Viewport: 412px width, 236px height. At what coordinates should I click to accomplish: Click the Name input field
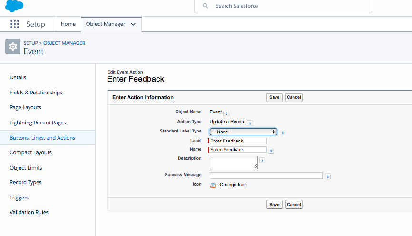238,150
